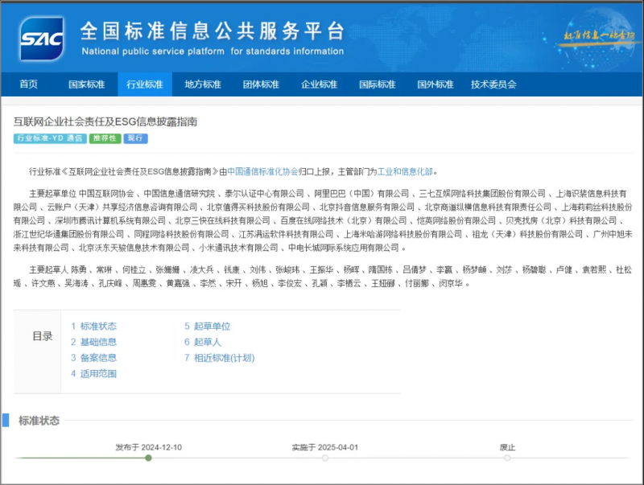Go to the 地方标准 tab
644x485 pixels.
(x=203, y=84)
